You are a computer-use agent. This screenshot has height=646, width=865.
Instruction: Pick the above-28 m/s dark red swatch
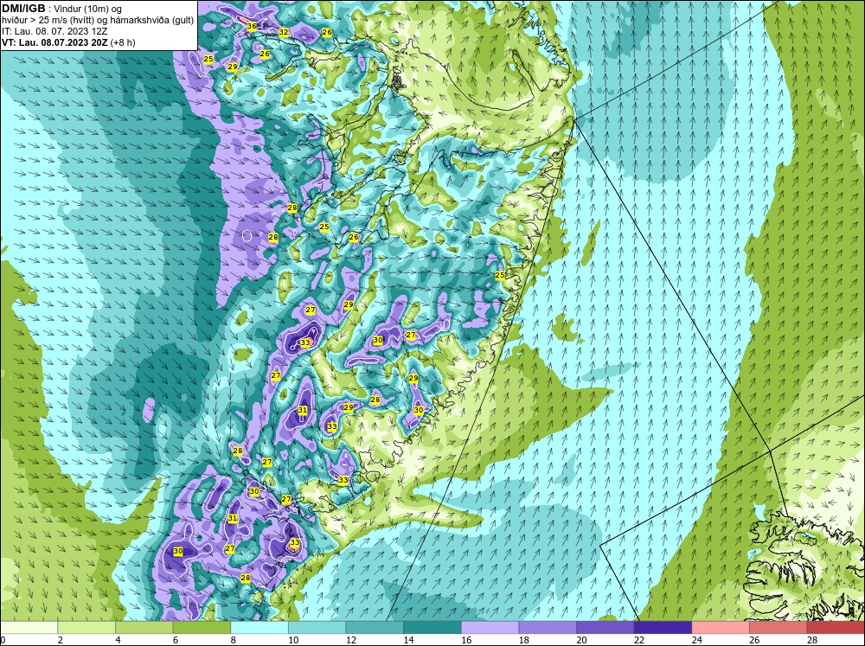pos(836,627)
